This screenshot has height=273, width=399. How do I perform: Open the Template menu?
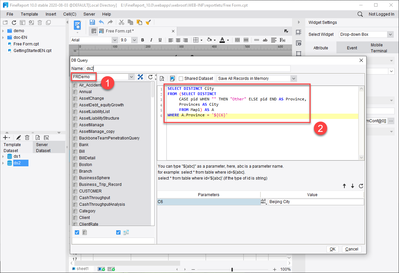pyautogui.click(x=29, y=14)
